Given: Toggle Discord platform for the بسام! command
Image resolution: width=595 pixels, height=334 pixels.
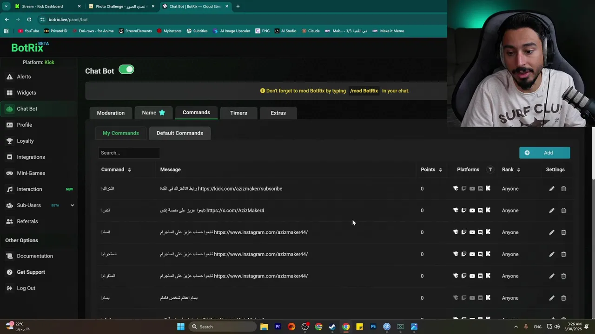Looking at the screenshot, I should [480, 298].
